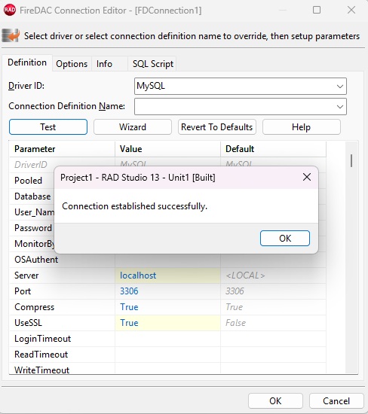Viewport: 368px width, 414px height.
Task: Maximize the FireDAC Connection Editor window
Action: click(317, 10)
